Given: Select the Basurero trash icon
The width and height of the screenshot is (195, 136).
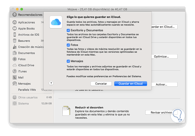Looking at the screenshot, I should pyautogui.click(x=14, y=41).
